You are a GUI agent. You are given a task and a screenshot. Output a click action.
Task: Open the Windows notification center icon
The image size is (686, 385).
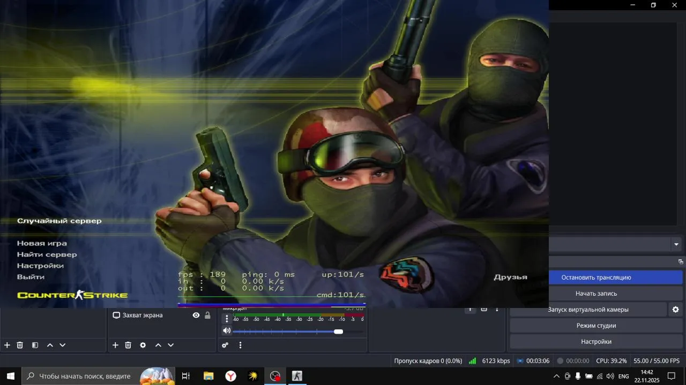pos(671,376)
